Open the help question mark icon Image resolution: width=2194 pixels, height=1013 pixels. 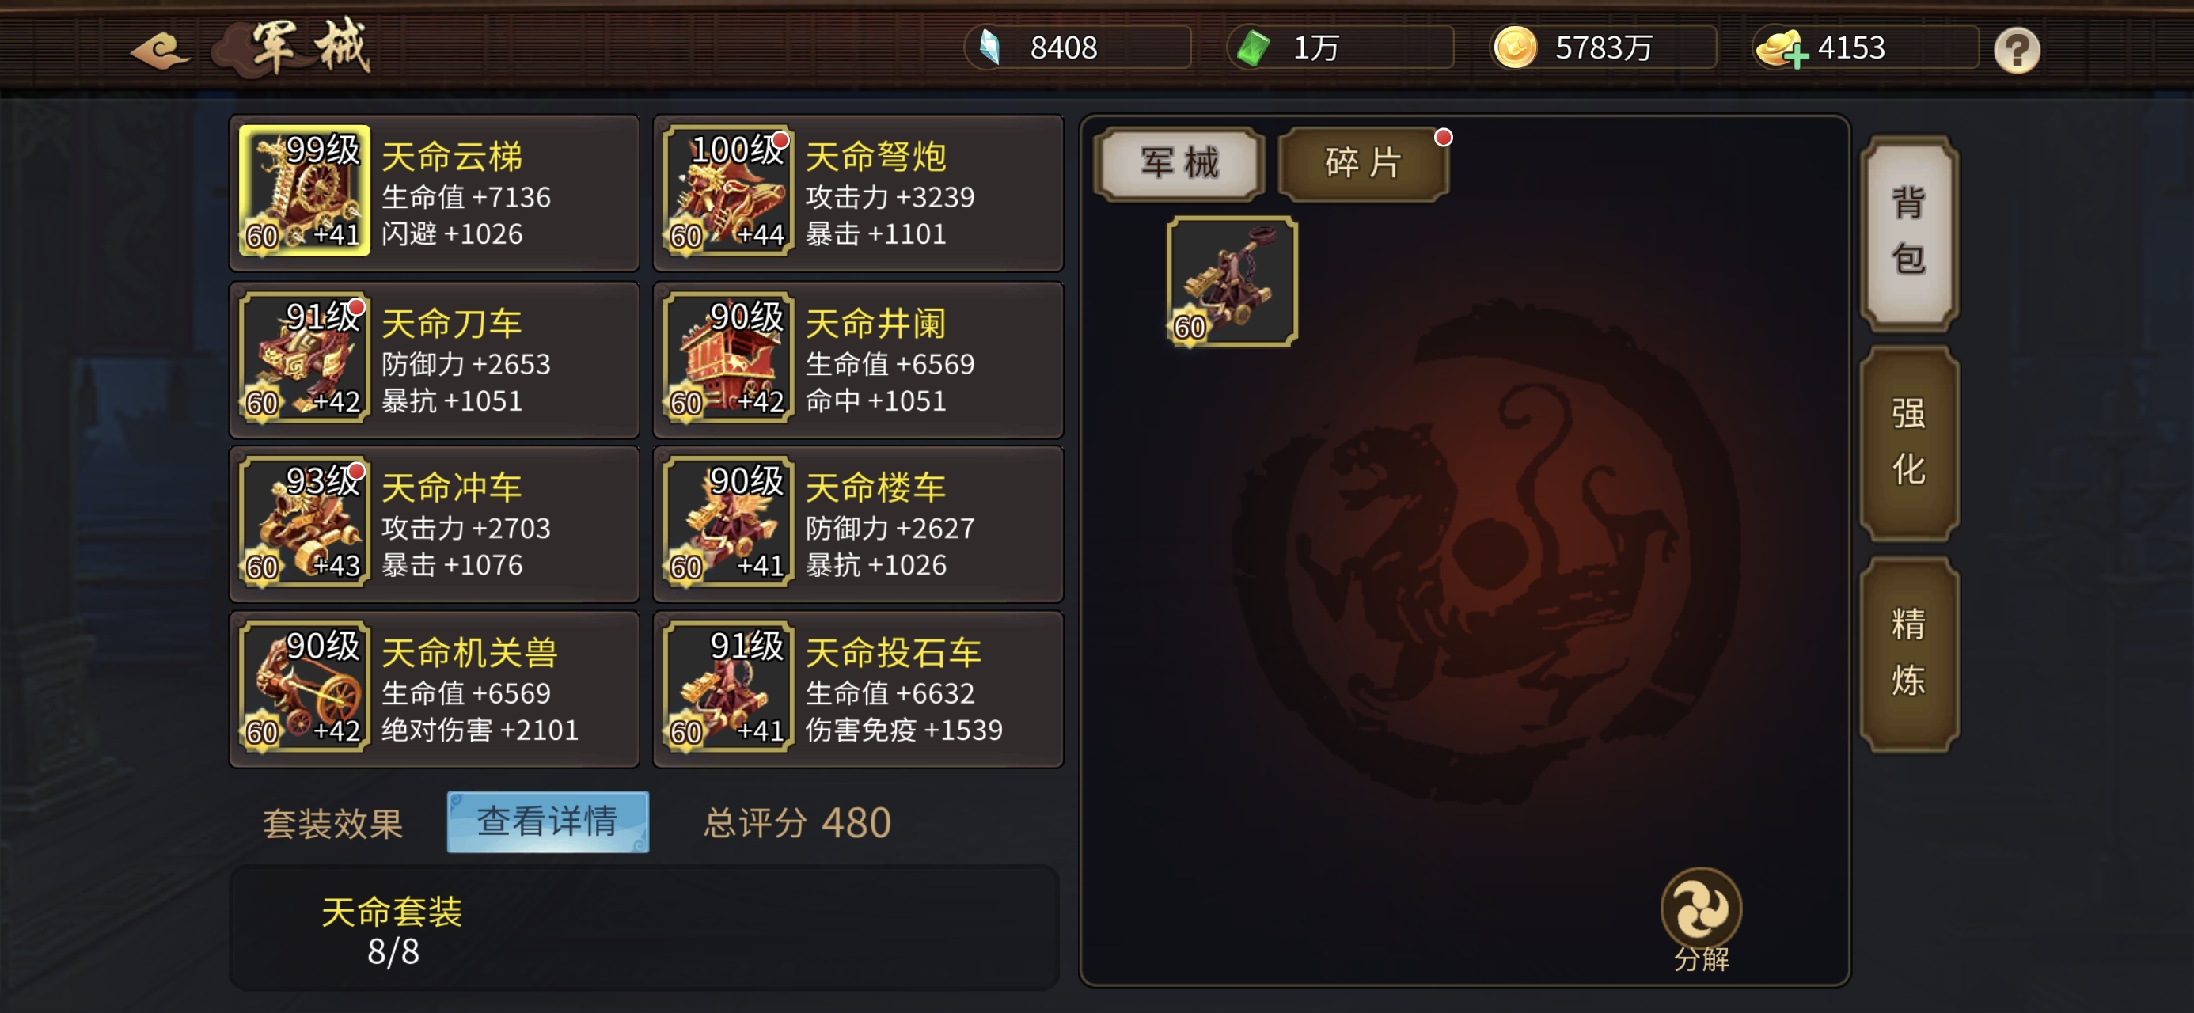pos(2016,51)
